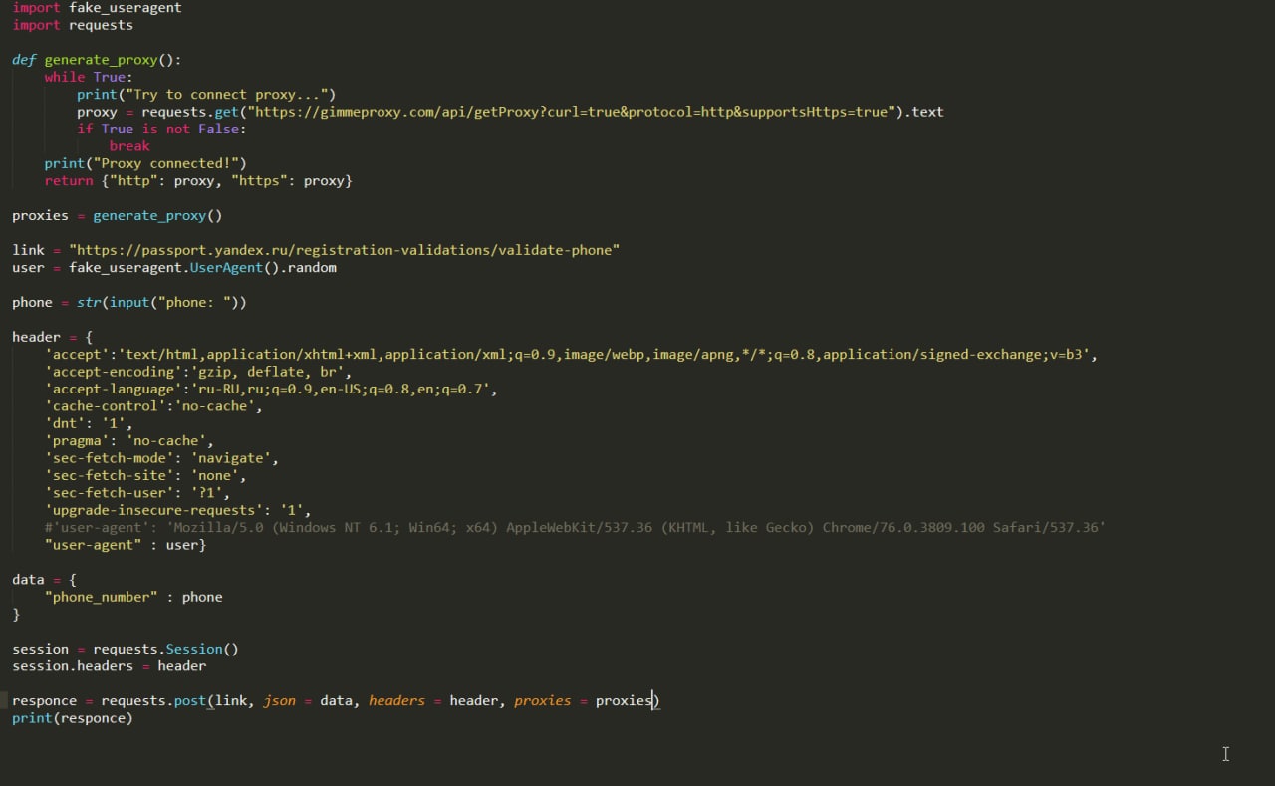The width and height of the screenshot is (1275, 786).
Task: Click the 'while True:' statement
Action: [88, 77]
